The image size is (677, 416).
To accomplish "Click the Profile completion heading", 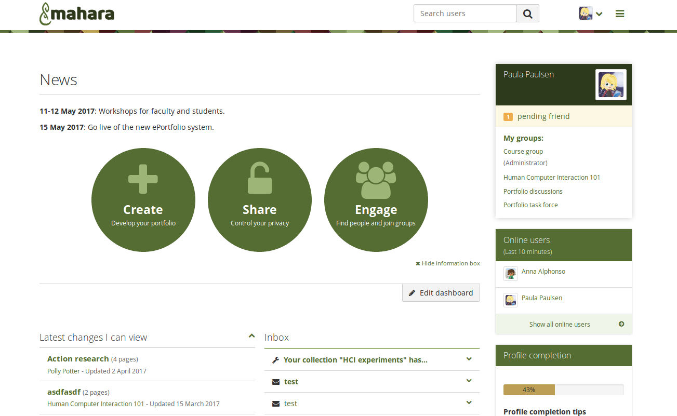I will click(x=537, y=355).
